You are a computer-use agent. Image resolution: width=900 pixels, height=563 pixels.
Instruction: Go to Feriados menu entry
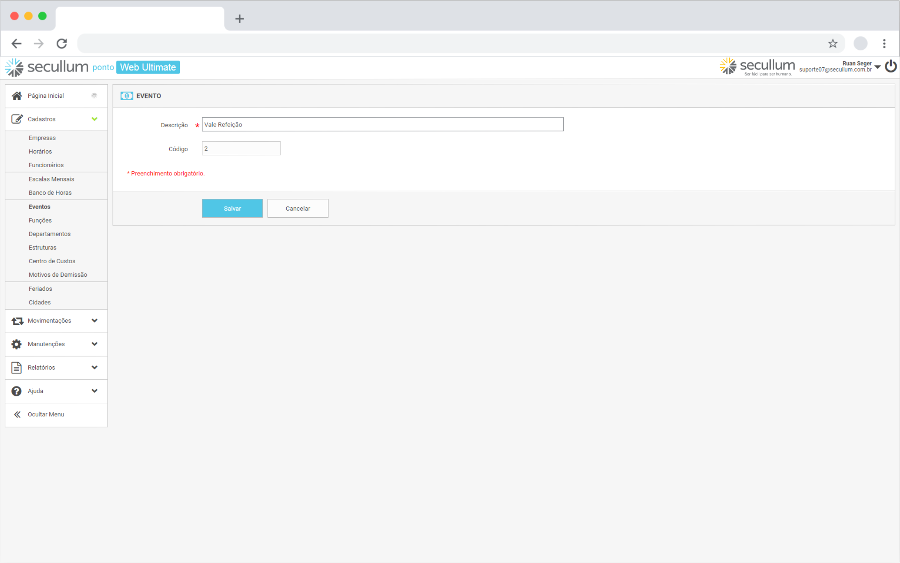tap(40, 289)
